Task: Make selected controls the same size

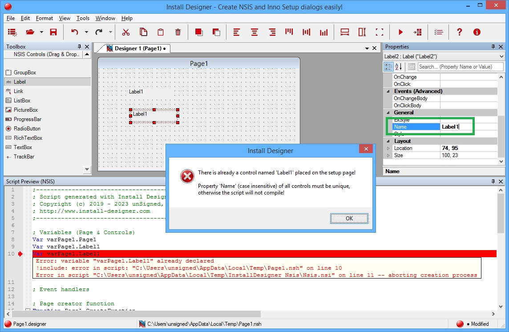Action: point(380,32)
